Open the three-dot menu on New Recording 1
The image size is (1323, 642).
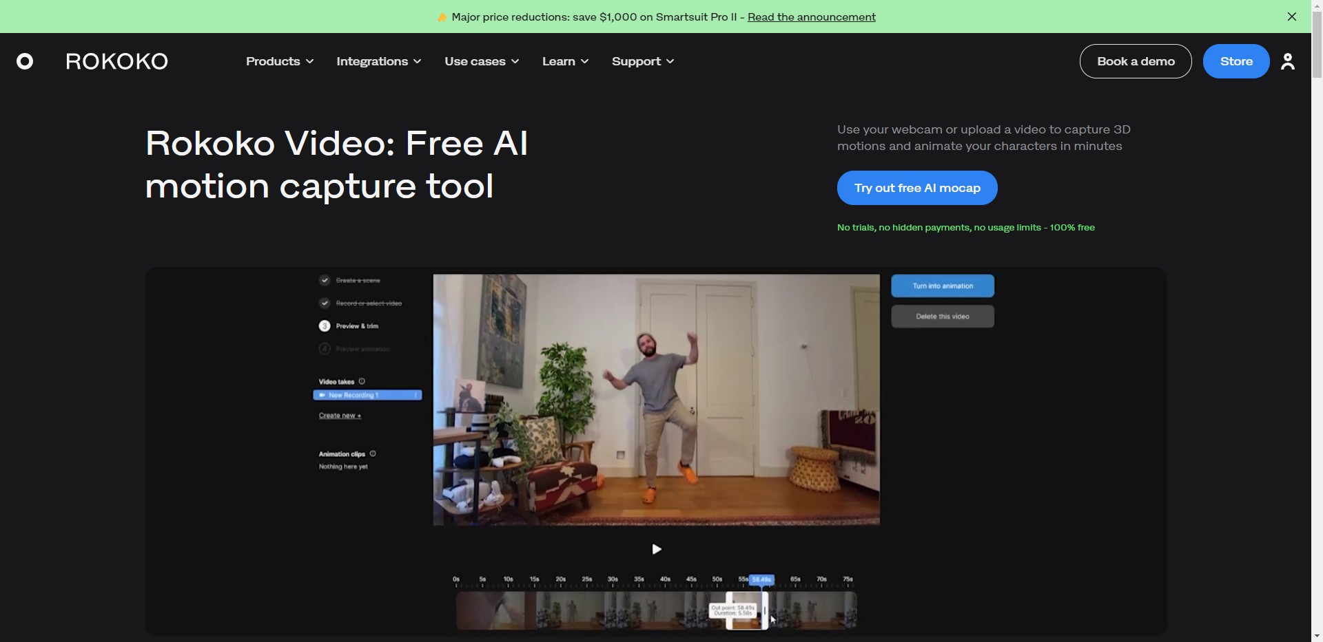(x=415, y=395)
